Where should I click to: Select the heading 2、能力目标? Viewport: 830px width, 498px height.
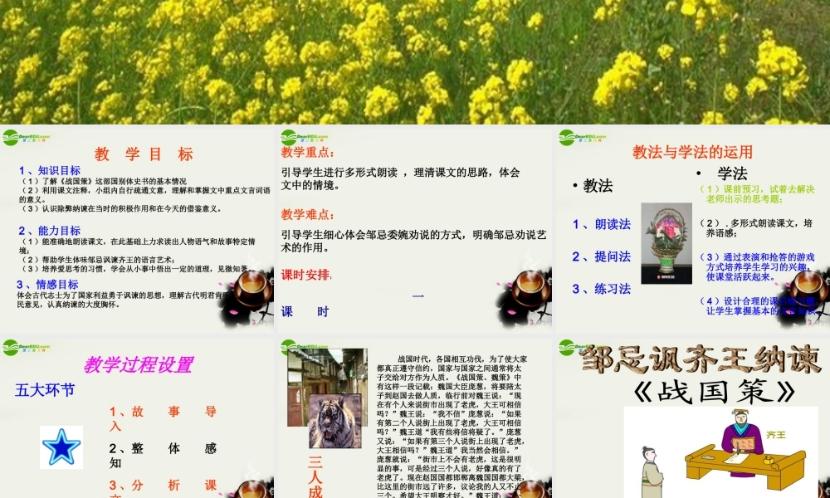(49, 231)
